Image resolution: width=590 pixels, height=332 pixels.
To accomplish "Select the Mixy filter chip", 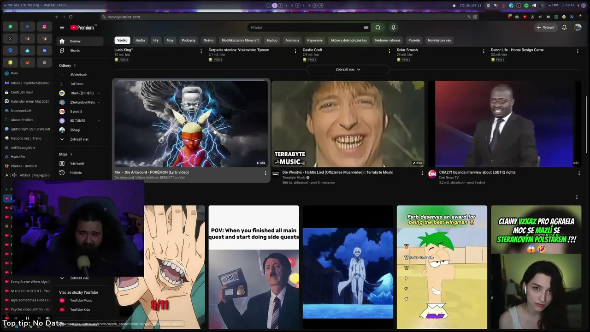I will click(x=170, y=40).
